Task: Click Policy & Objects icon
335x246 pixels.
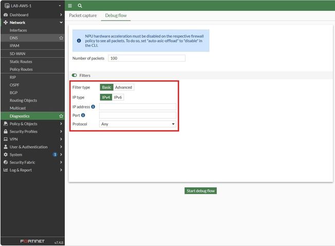Action: click(x=6, y=124)
